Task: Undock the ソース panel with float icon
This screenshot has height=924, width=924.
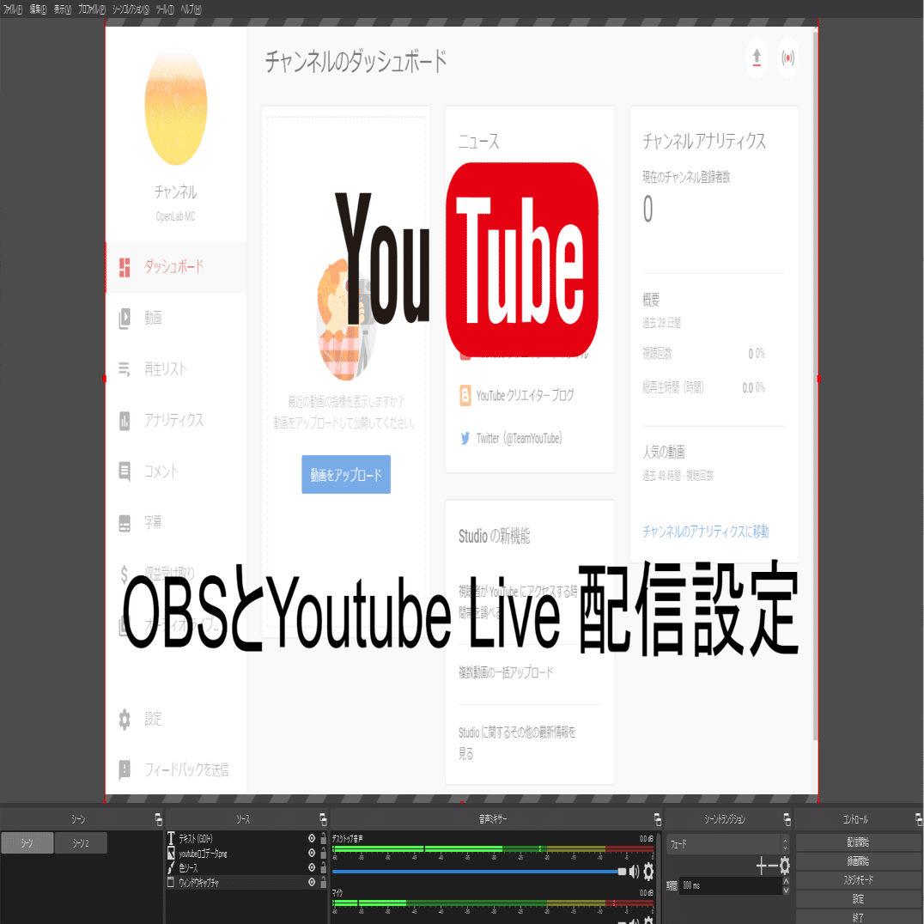Action: (323, 819)
